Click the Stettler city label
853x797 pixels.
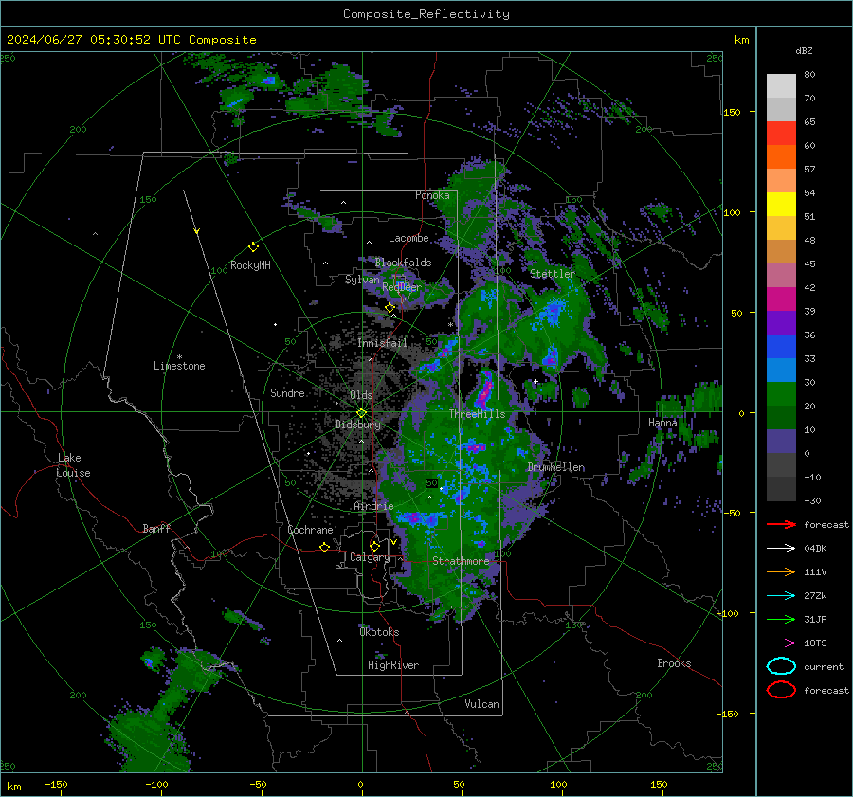(x=553, y=274)
